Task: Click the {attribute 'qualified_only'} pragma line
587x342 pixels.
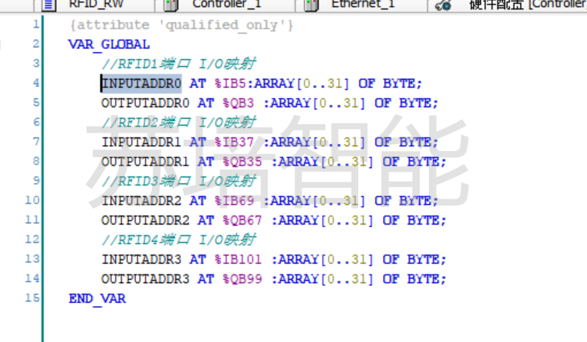Action: (181, 25)
